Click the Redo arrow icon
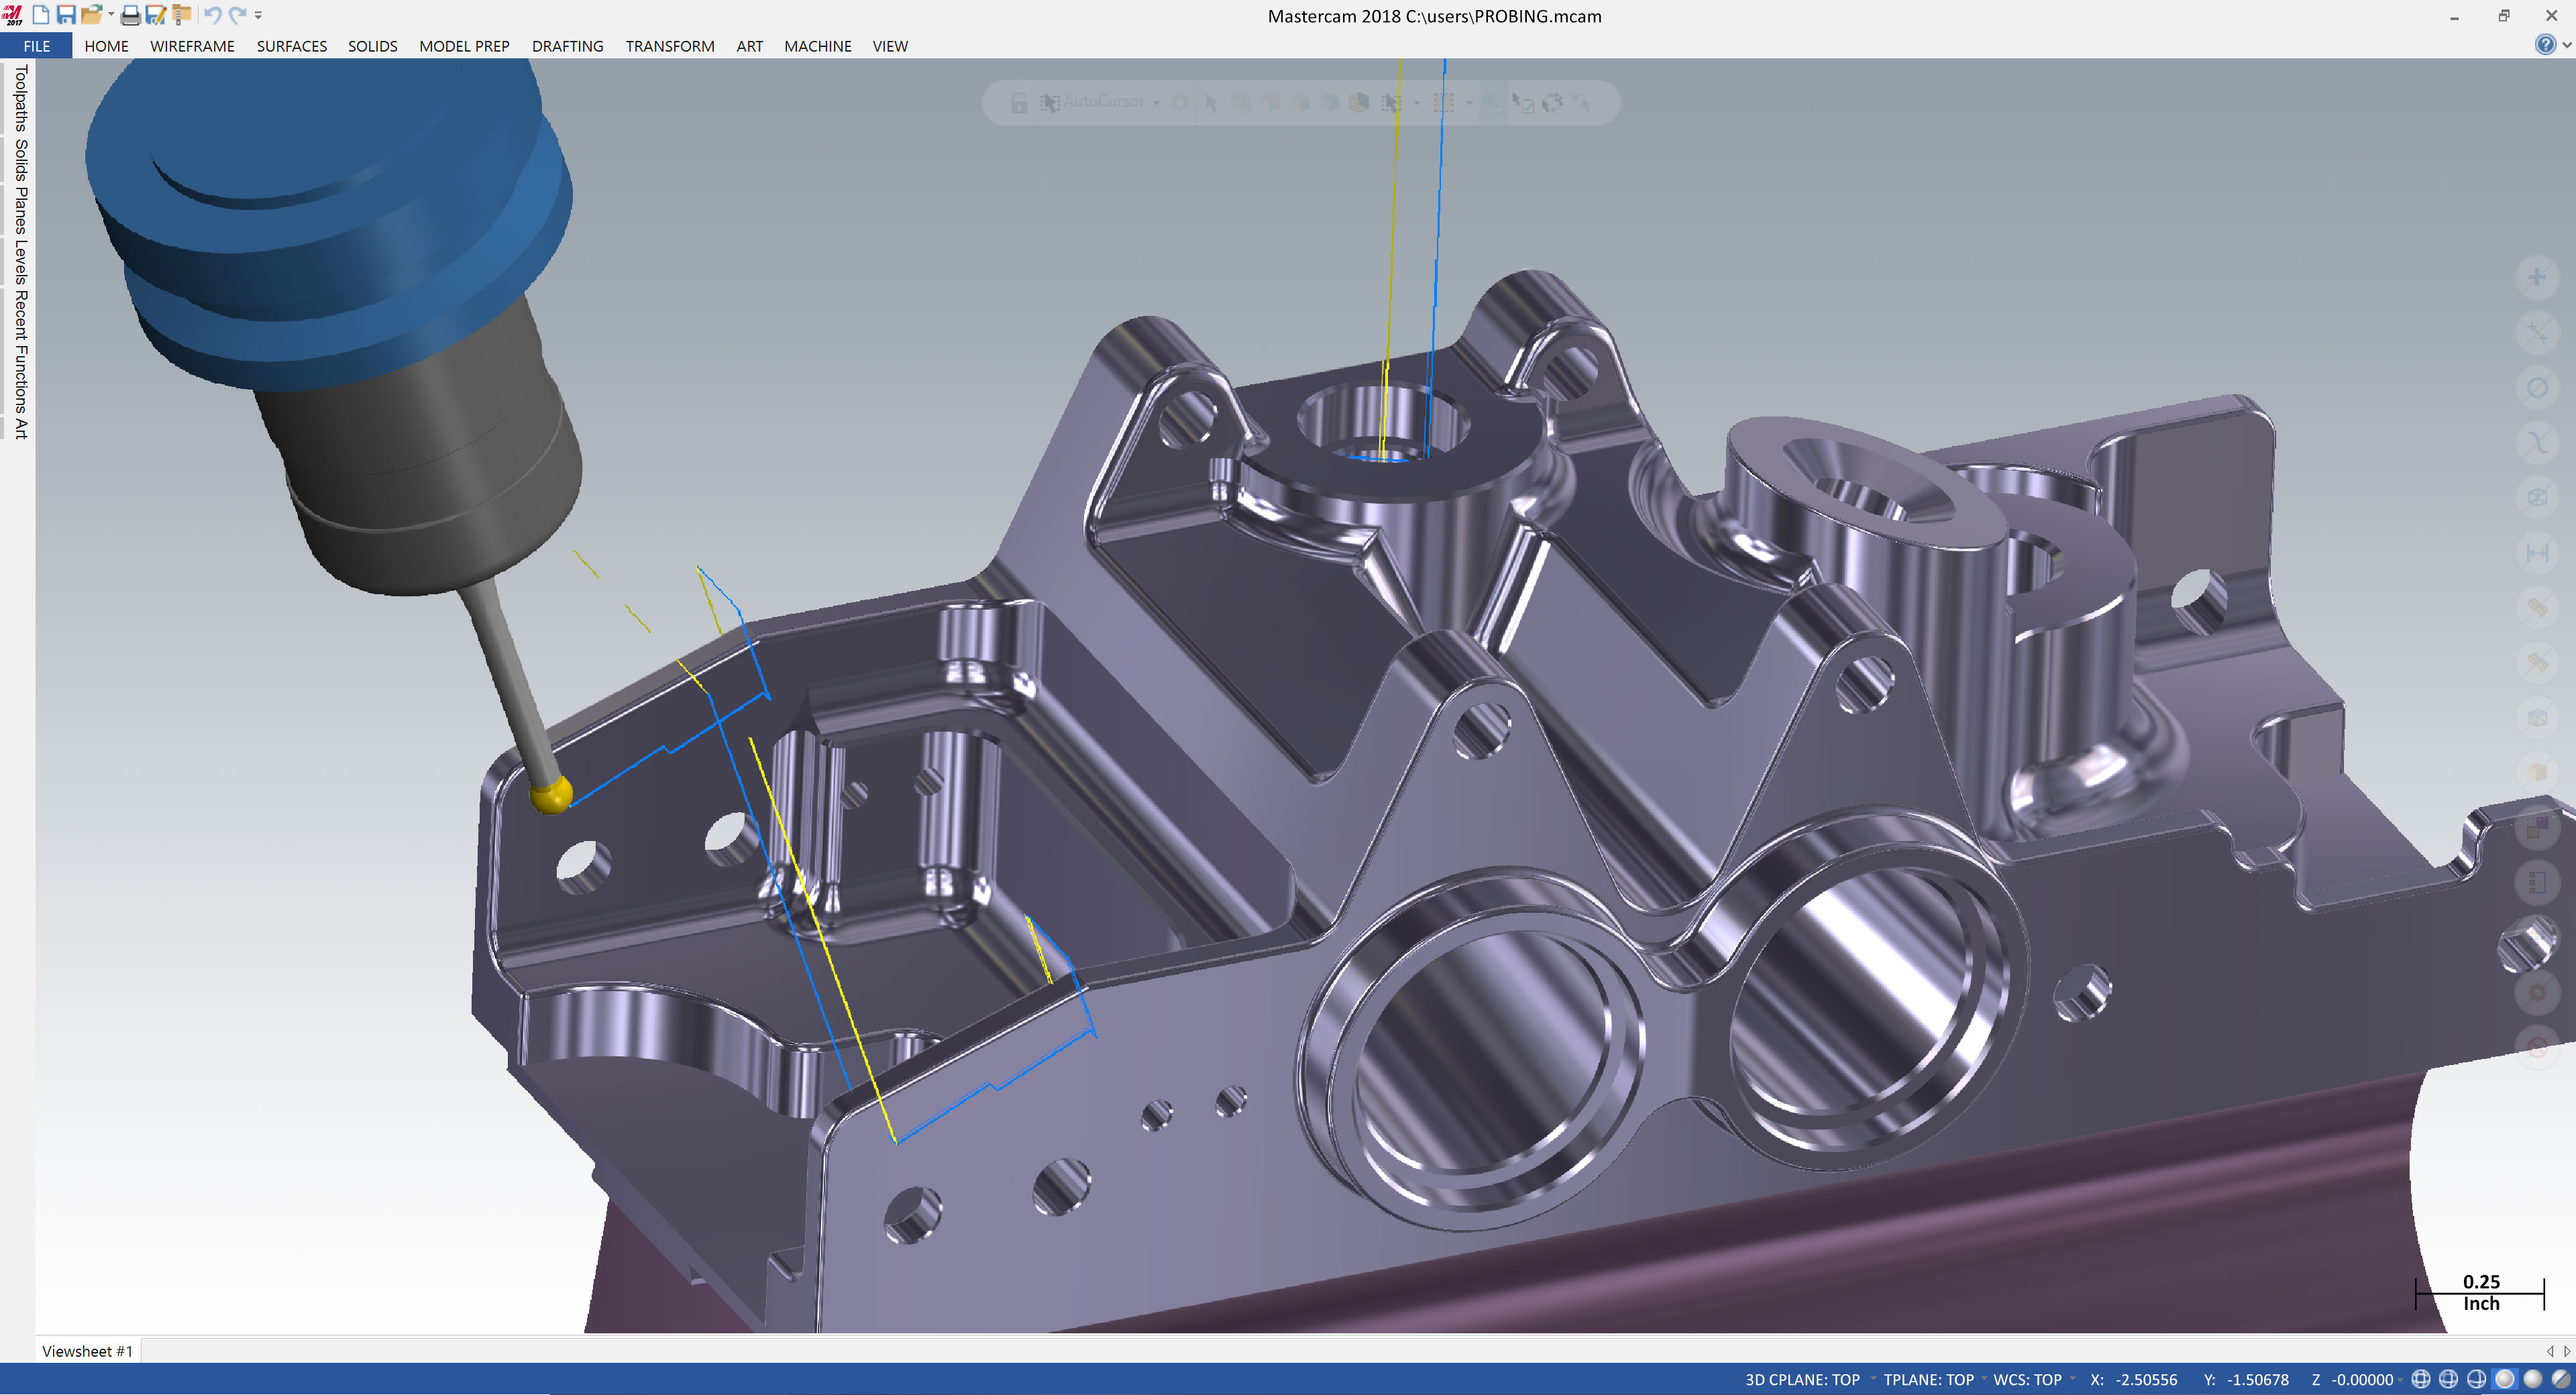Screen dimensions: 2576x1395 tap(237, 15)
